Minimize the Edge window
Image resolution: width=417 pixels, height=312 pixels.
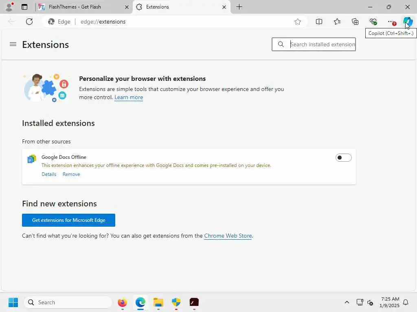coord(370,7)
